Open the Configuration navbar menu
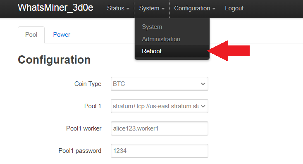 195,8
